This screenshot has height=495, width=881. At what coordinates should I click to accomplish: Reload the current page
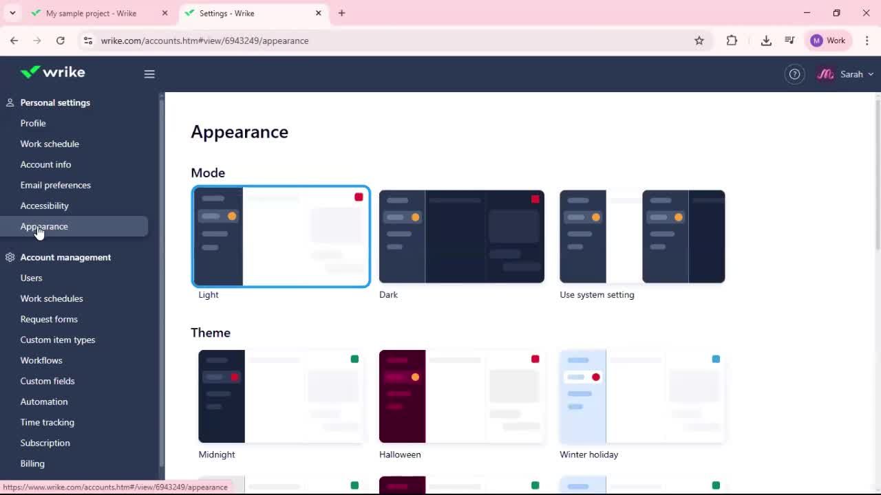click(x=61, y=41)
